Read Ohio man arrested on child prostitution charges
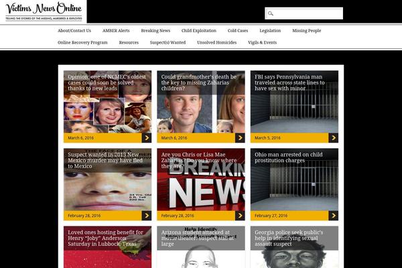402x268 pixels. [x=288, y=157]
